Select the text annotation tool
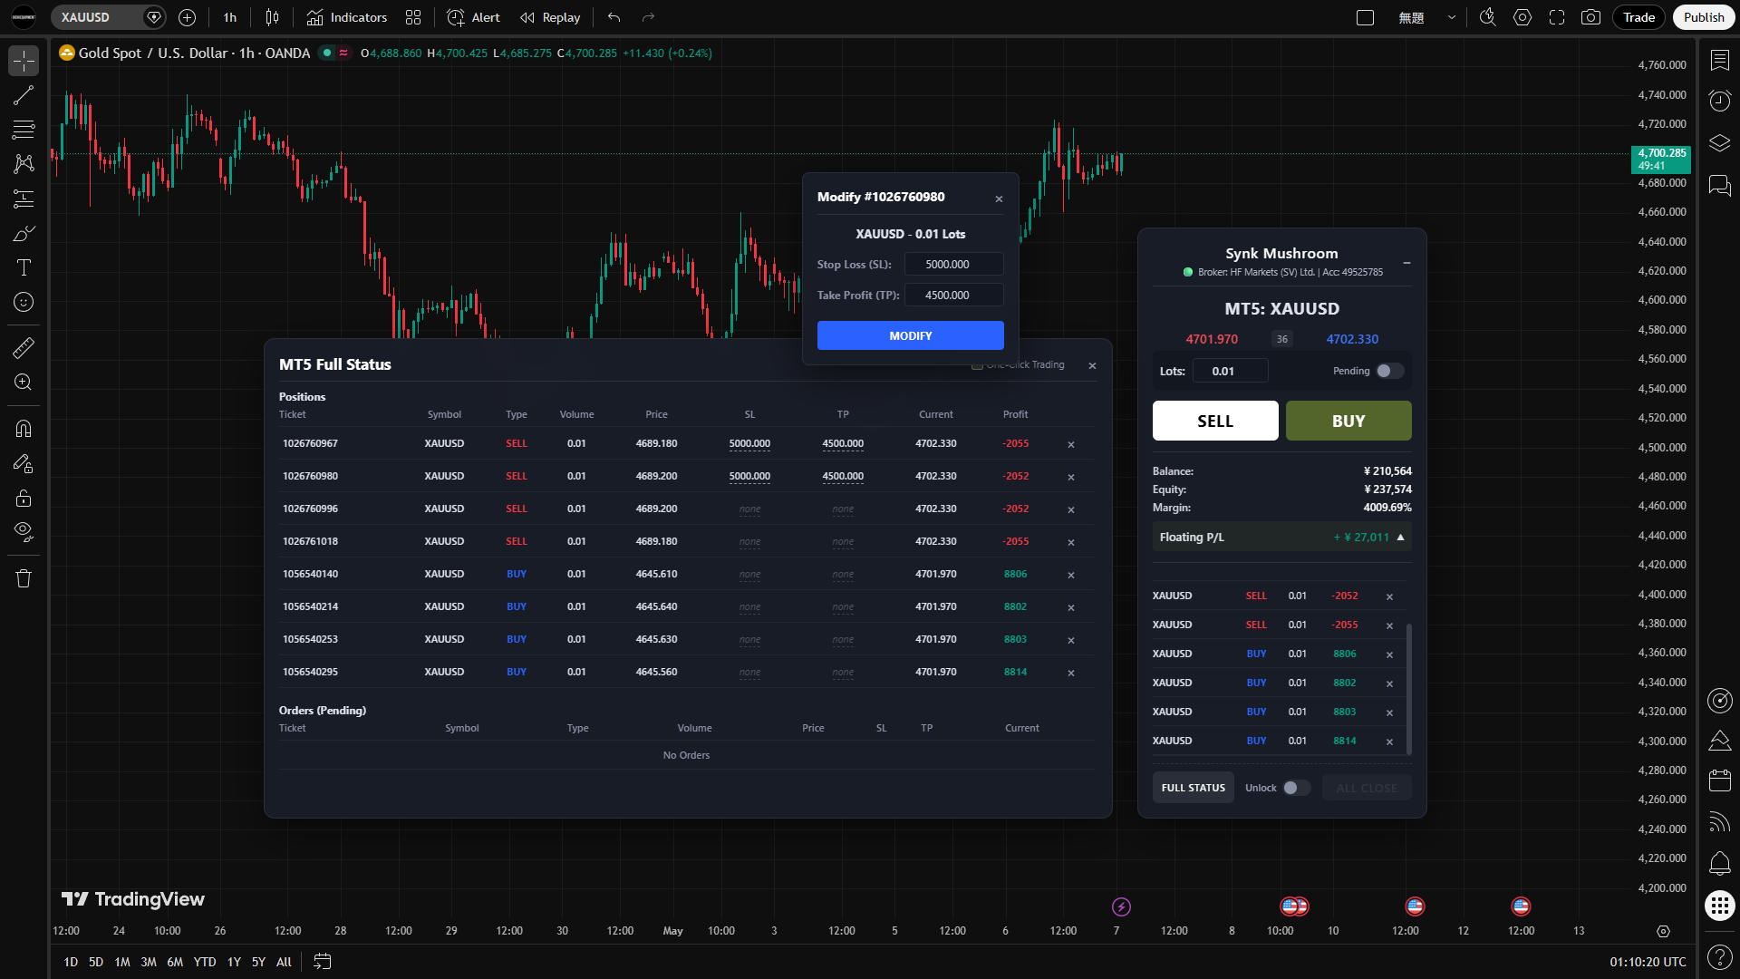Viewport: 1740px width, 979px height. pos(24,267)
